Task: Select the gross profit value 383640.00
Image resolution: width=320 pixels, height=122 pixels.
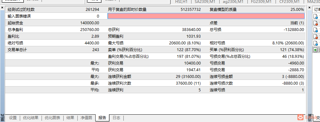Action: [191, 30]
